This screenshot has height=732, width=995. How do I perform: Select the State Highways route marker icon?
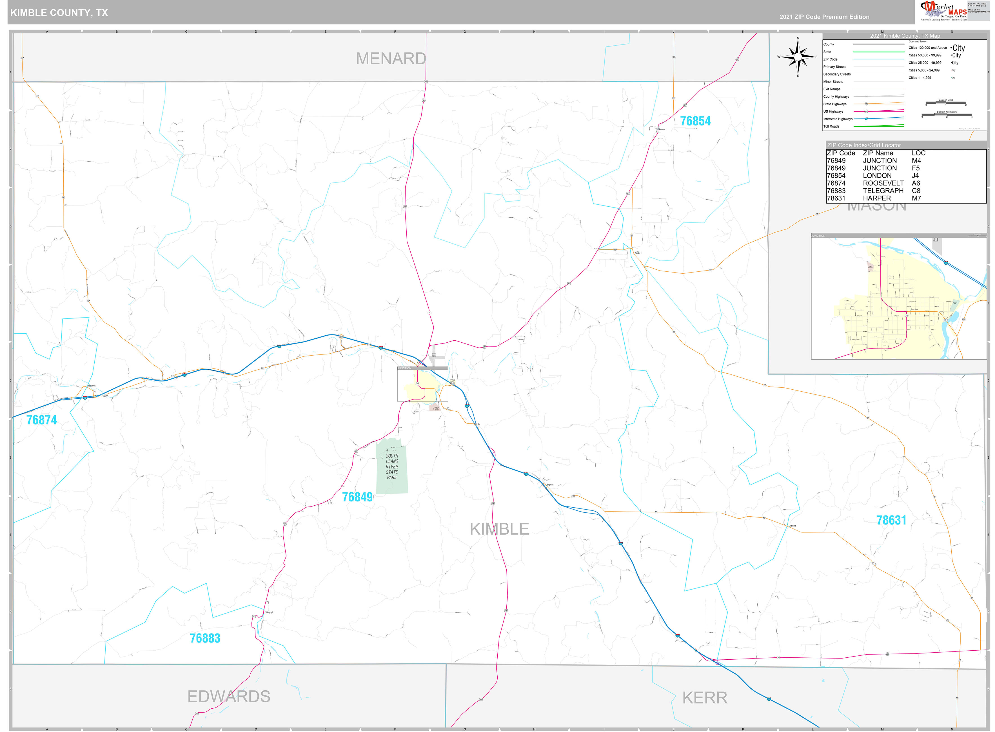coord(867,104)
